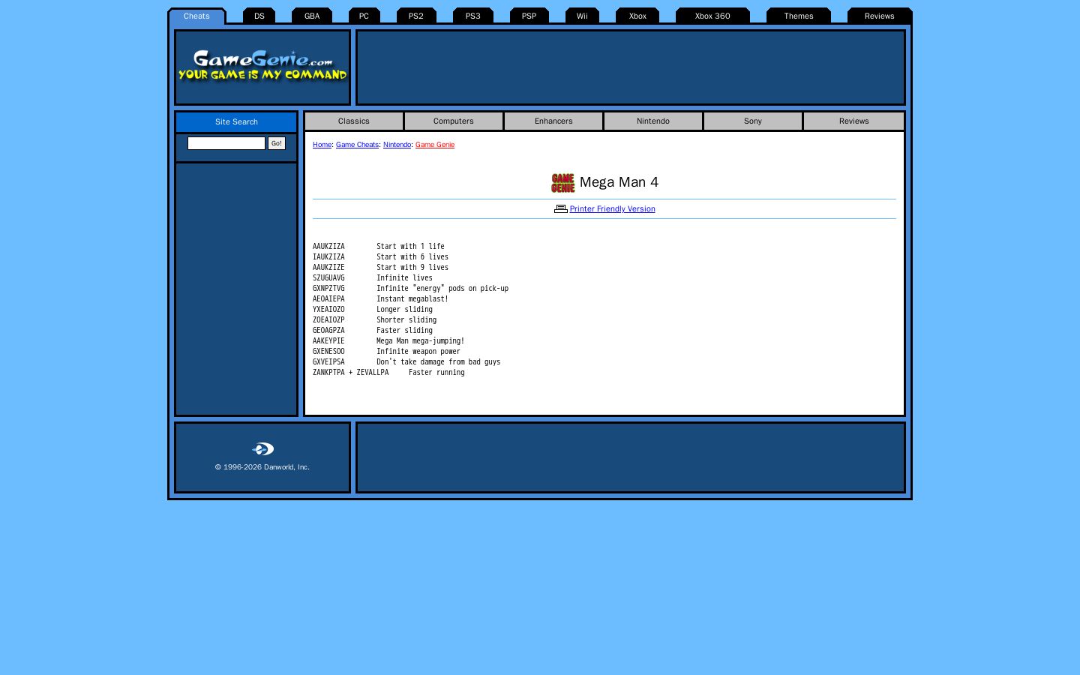This screenshot has width=1080, height=675.
Task: Click the 'Start with 9 lives' description
Action: click(x=412, y=268)
